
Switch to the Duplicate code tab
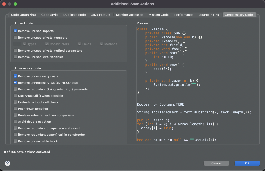(x=75, y=15)
